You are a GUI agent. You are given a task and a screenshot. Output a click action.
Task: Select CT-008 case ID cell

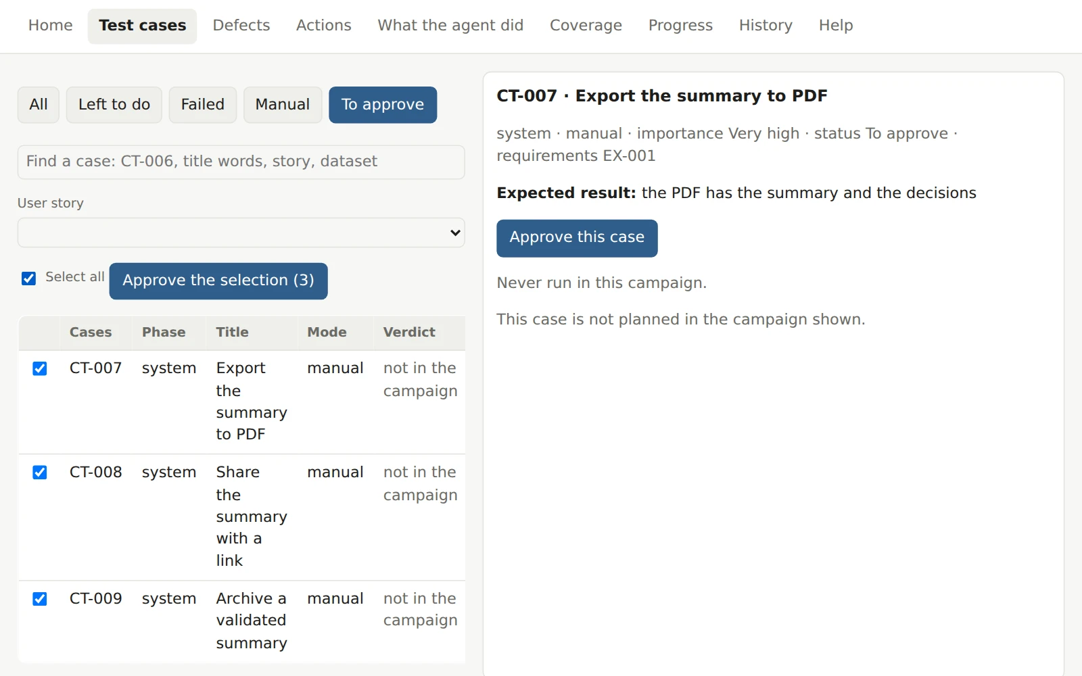click(x=96, y=473)
